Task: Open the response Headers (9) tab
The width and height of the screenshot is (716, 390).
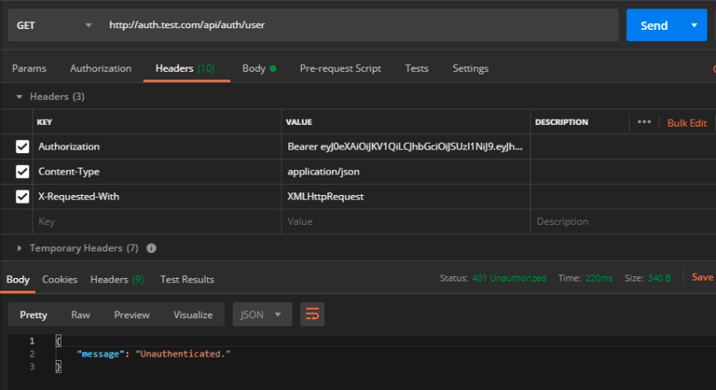Action: 117,280
